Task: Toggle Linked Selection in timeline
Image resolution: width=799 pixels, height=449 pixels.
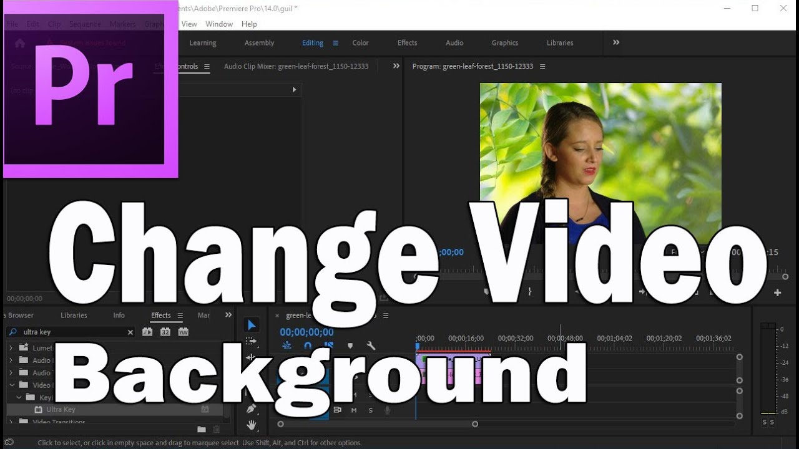Action: (x=329, y=345)
